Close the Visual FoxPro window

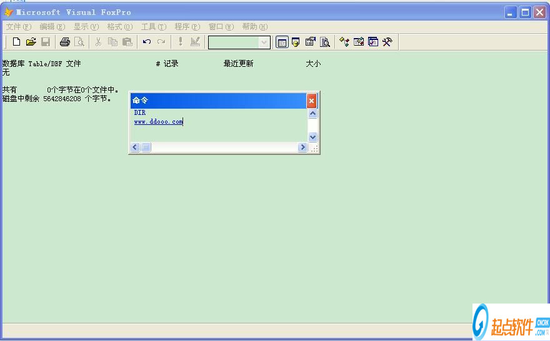[x=539, y=12]
